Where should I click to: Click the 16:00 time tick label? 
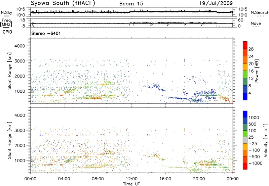[x=165, y=179]
